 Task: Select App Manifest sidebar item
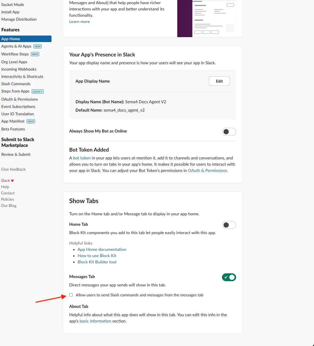(x=13, y=121)
